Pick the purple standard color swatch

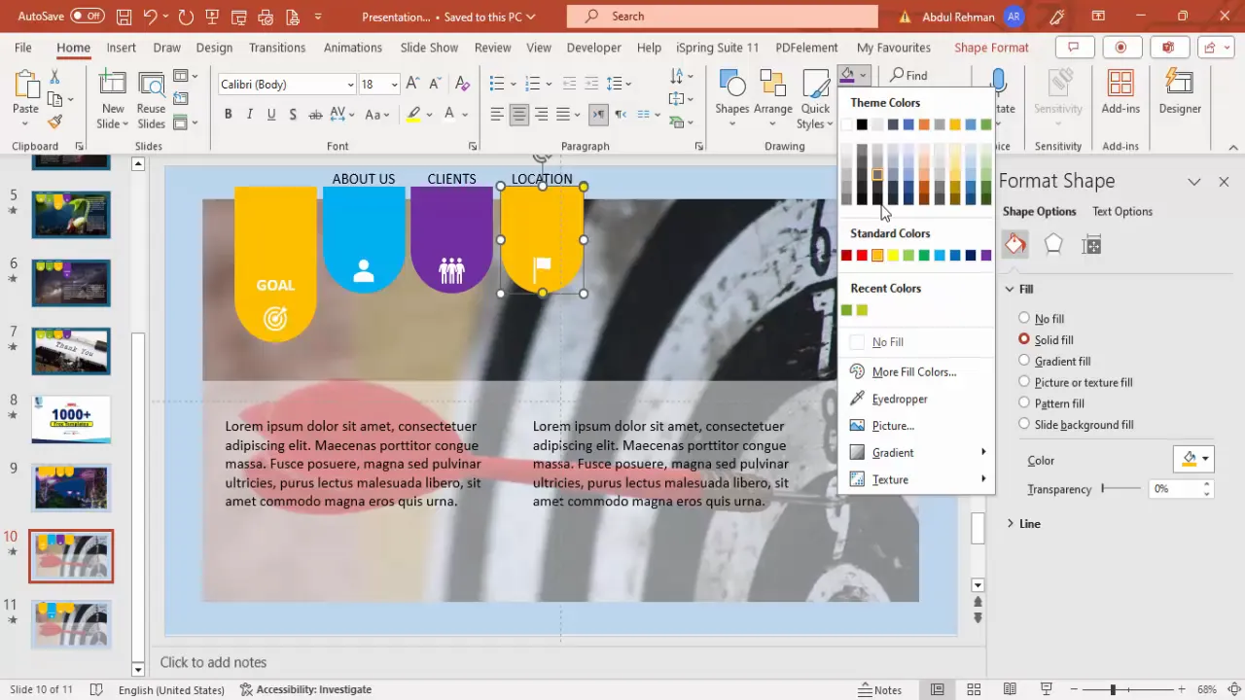pyautogui.click(x=986, y=256)
